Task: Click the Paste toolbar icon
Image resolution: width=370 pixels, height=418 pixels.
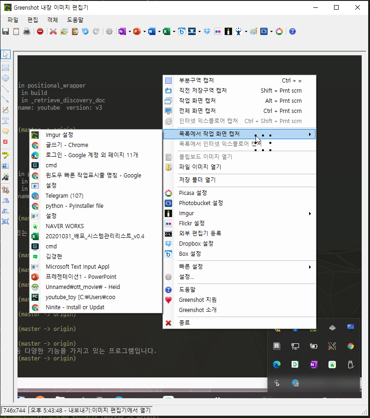Action: pos(75,31)
